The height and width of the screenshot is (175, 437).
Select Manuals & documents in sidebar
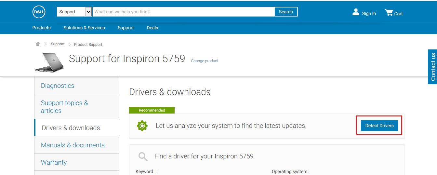click(x=77, y=145)
